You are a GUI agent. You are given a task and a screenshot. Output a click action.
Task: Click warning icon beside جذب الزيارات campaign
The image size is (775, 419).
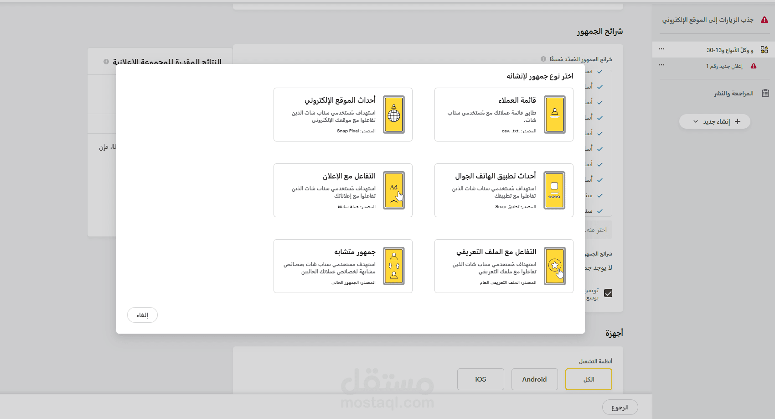pos(765,20)
